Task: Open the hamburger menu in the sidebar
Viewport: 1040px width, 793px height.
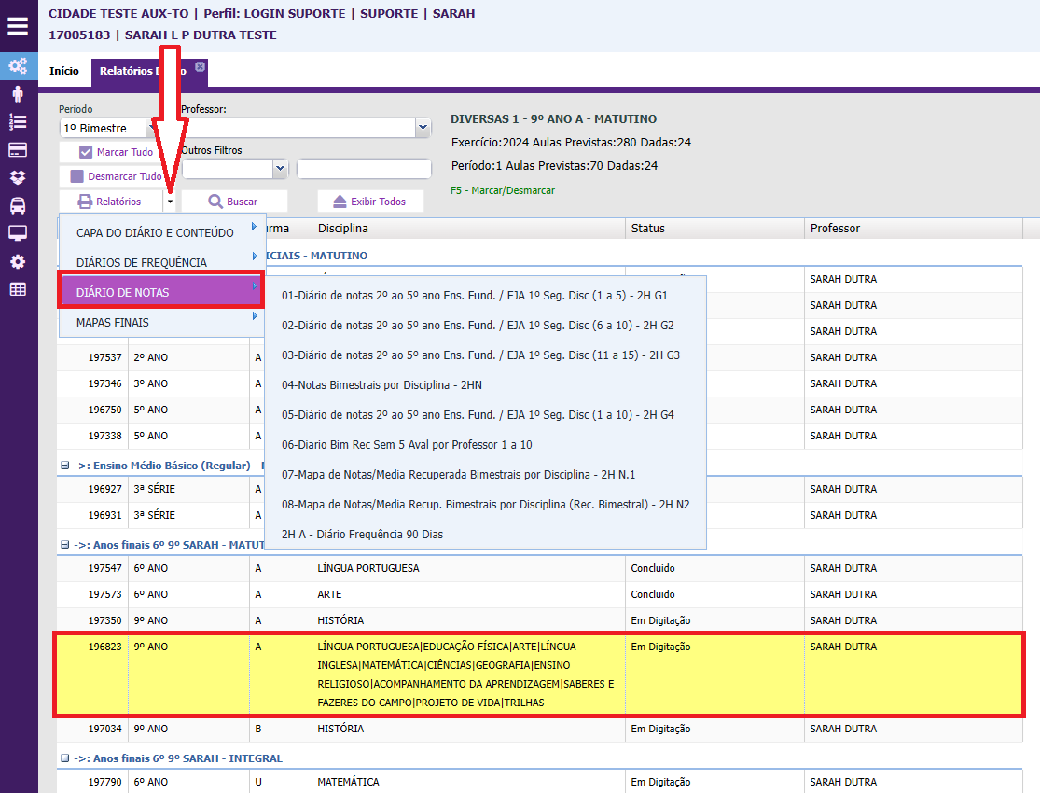Action: 18,26
